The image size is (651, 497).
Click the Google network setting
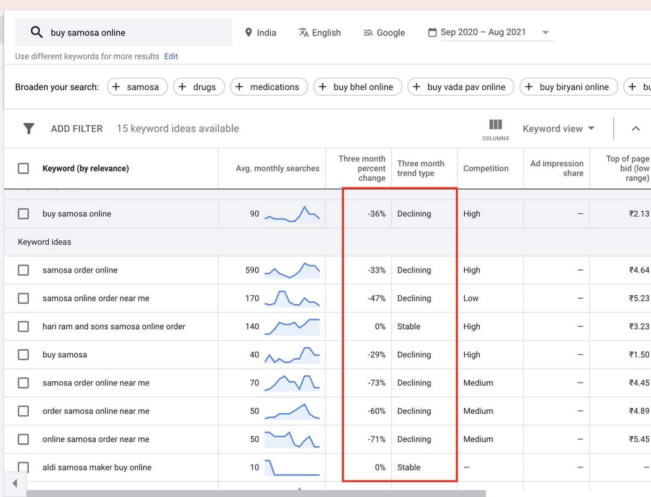(384, 33)
